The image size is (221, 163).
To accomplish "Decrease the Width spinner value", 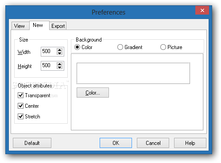I will click(x=59, y=53).
